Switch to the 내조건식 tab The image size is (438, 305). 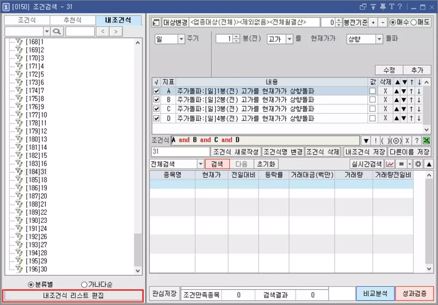[x=118, y=20]
